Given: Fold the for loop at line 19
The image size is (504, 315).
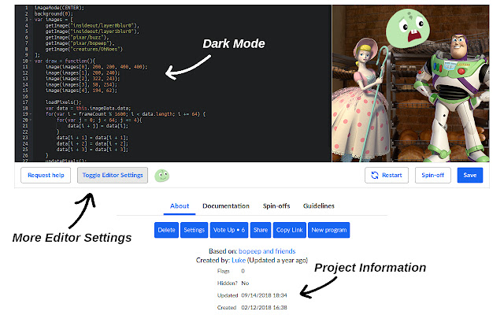Looking at the screenshot, I should (x=29, y=114).
